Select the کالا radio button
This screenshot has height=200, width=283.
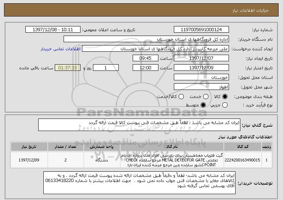[x=226, y=97]
